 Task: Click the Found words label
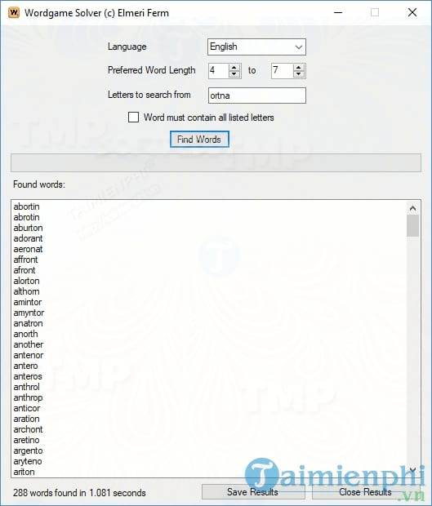(39, 184)
